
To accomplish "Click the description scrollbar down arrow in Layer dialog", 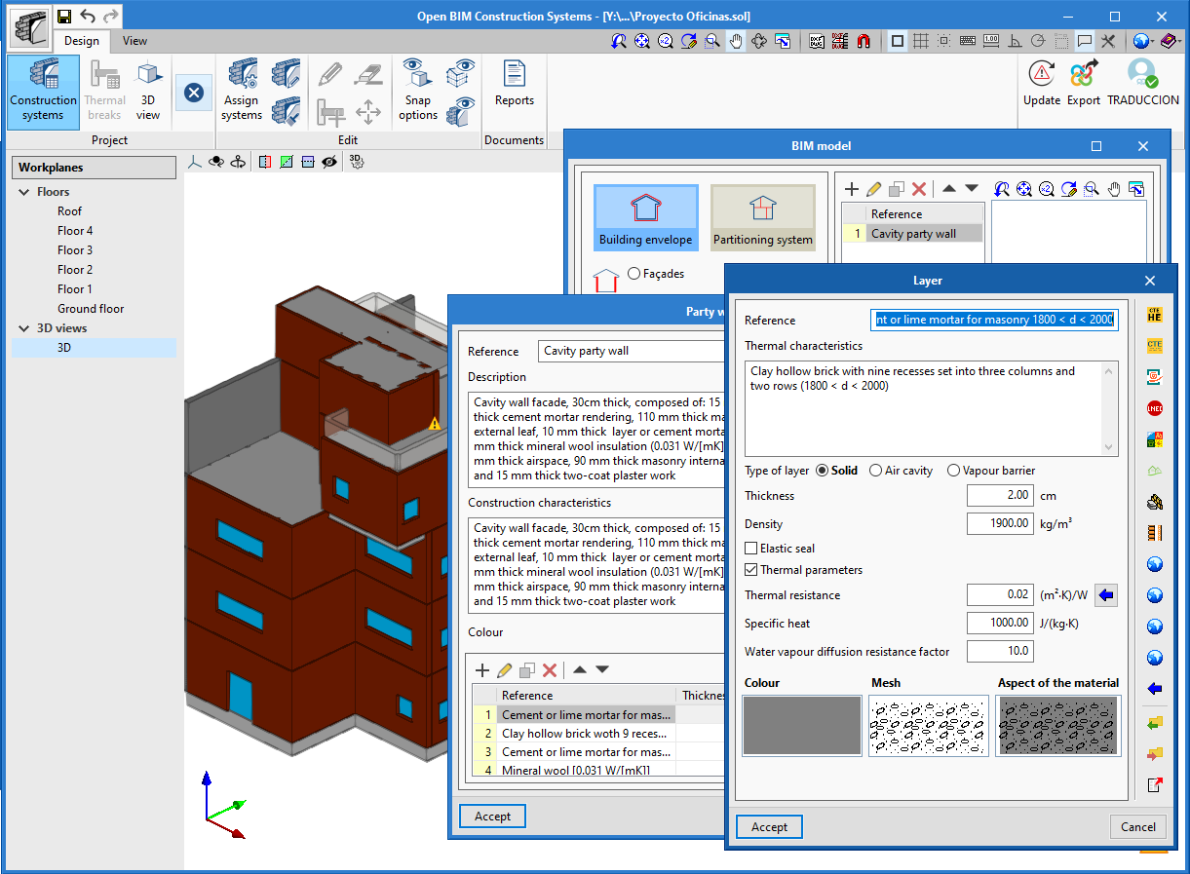I will click(1108, 446).
